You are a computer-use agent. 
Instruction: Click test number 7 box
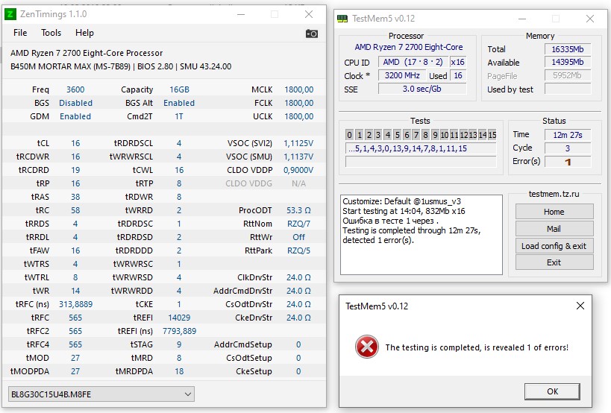pyautogui.click(x=416, y=135)
